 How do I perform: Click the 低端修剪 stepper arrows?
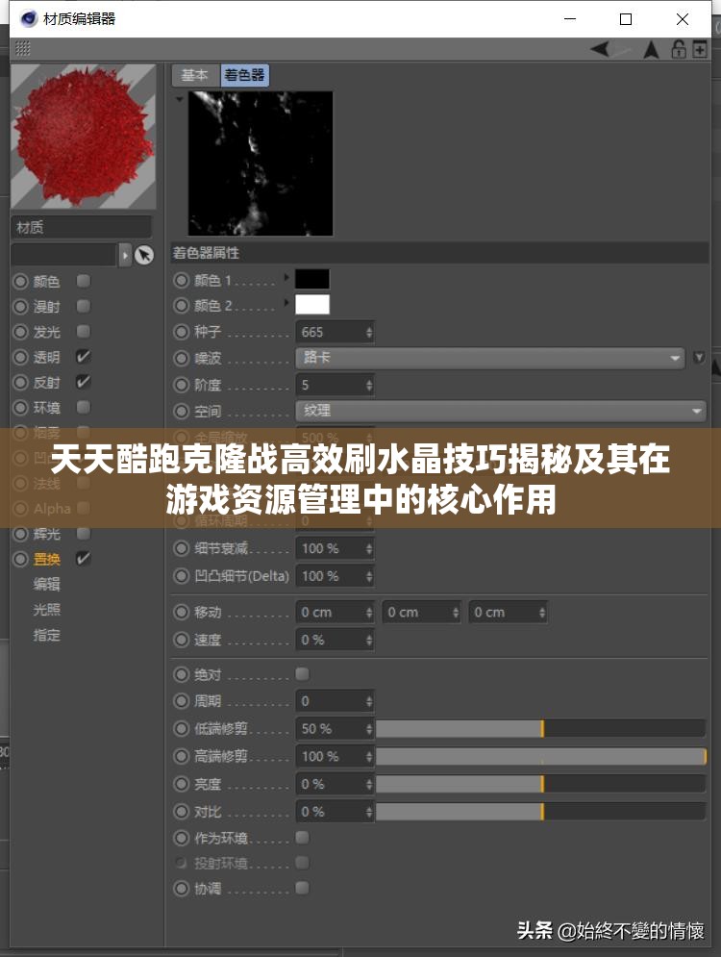(369, 729)
